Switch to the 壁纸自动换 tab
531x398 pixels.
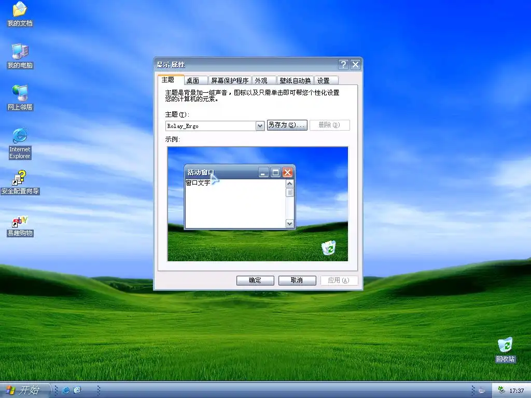295,80
